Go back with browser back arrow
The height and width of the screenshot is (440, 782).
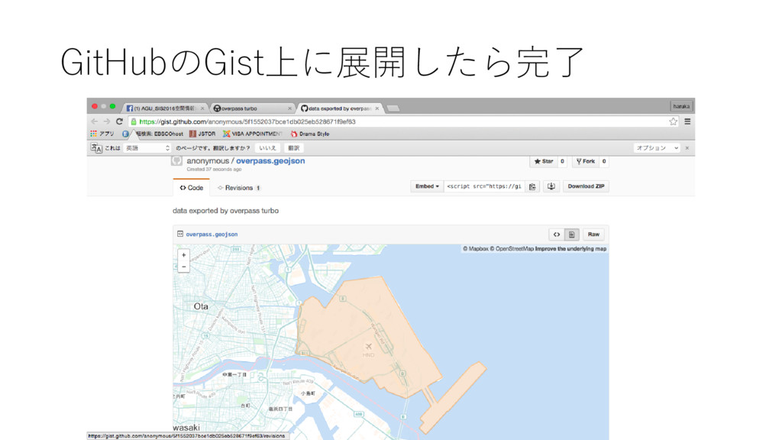click(x=95, y=121)
